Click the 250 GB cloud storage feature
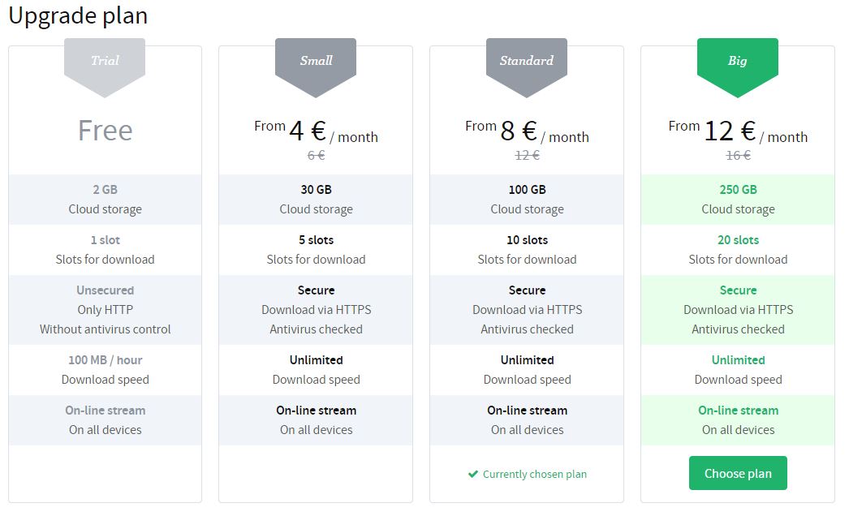 pyautogui.click(x=738, y=190)
